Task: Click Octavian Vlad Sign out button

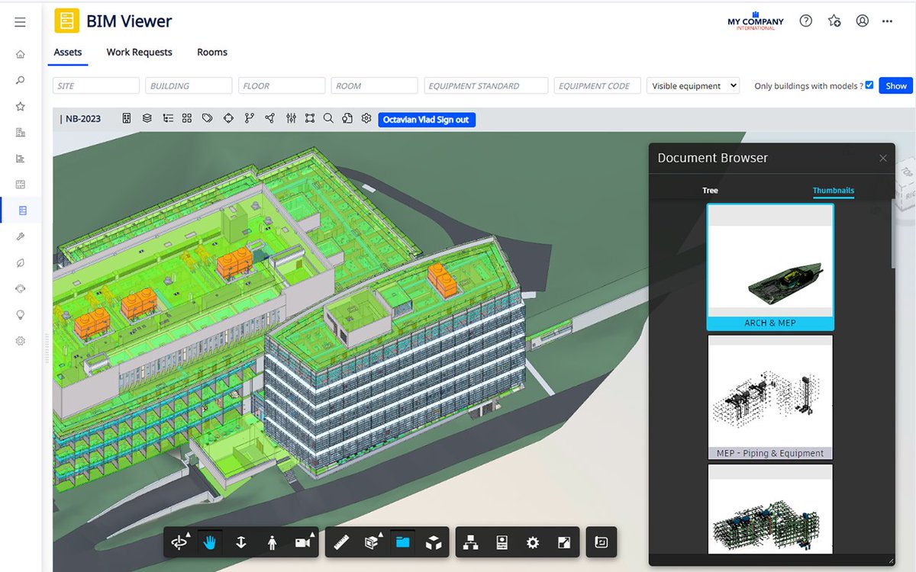Action: [x=427, y=120]
